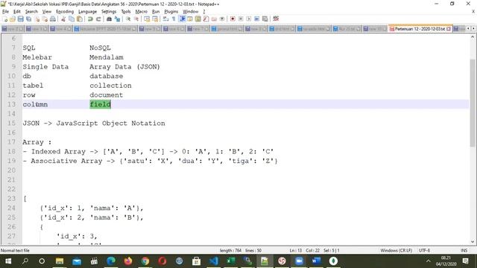Paste clipboard using the toolbar icon

[x=80, y=19]
